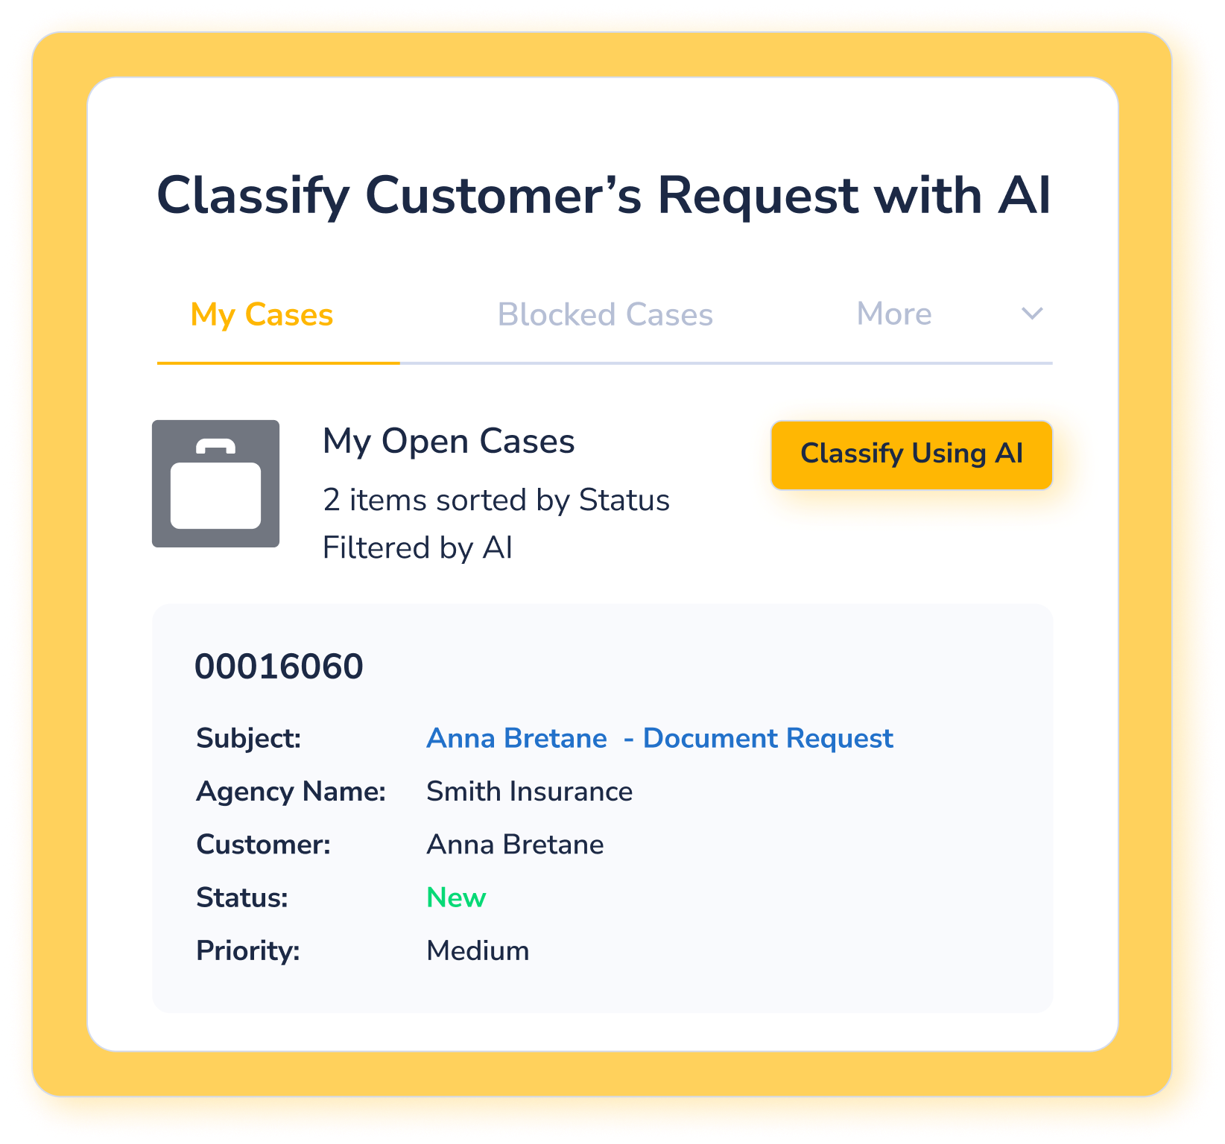The height and width of the screenshot is (1144, 1225).
Task: Click the Anna Bretane customer value
Action: click(x=515, y=845)
